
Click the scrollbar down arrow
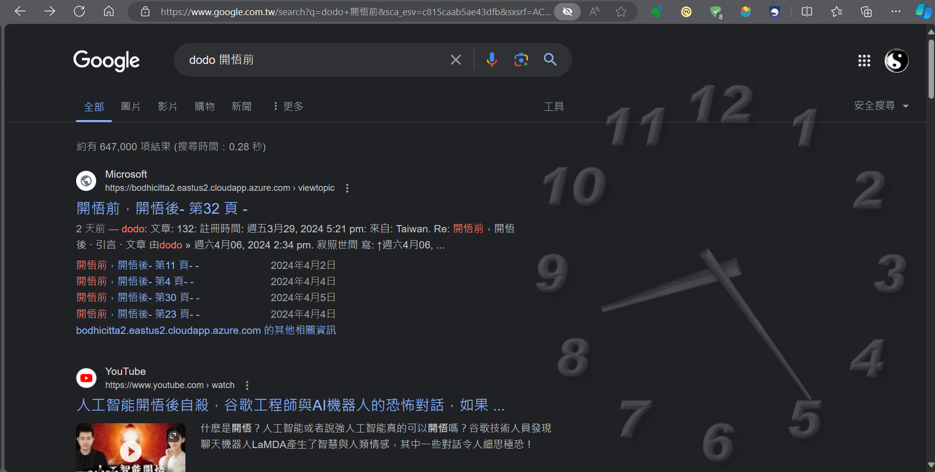pos(931,465)
